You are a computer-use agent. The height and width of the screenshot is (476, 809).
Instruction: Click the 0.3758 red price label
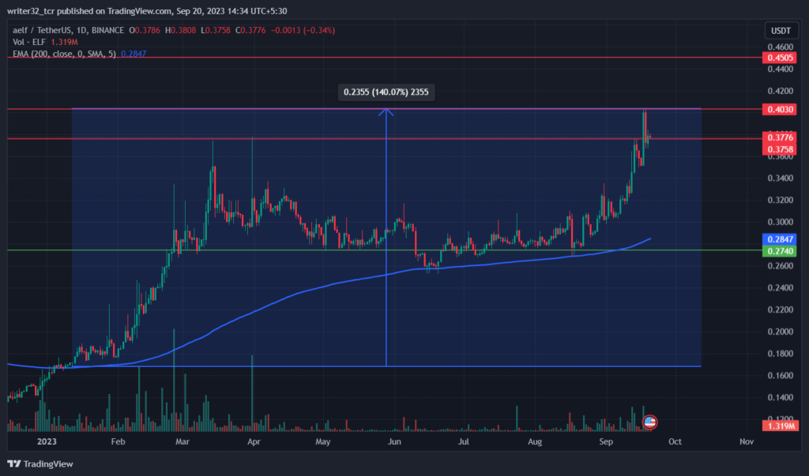[780, 149]
